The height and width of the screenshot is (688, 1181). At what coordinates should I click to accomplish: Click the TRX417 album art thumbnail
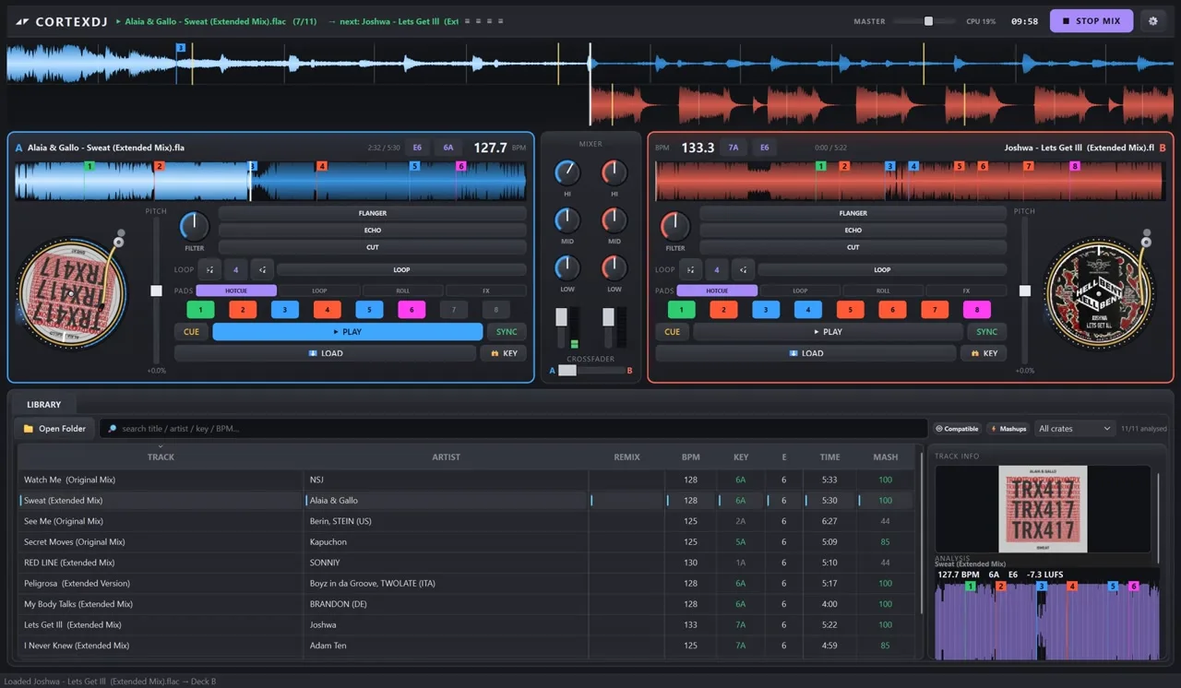tap(1043, 509)
